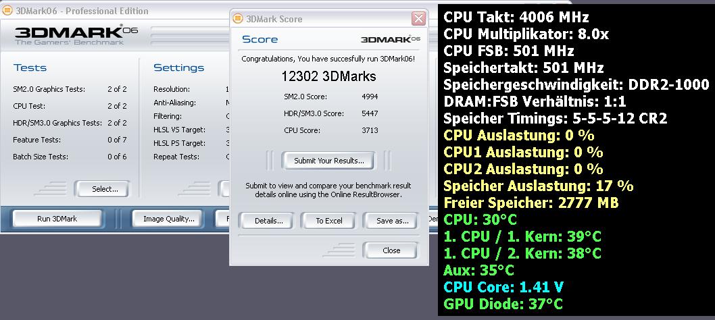Click the 12302 3DMarks total score
Screen dimensions: 715x320
pos(328,76)
